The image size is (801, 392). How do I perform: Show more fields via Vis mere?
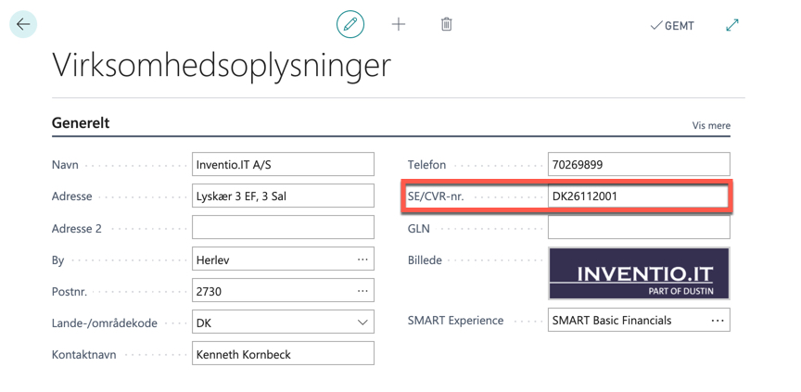(711, 125)
